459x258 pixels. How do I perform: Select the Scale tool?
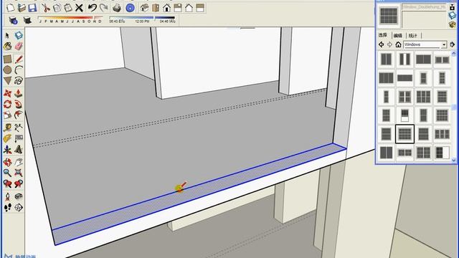click(x=7, y=115)
